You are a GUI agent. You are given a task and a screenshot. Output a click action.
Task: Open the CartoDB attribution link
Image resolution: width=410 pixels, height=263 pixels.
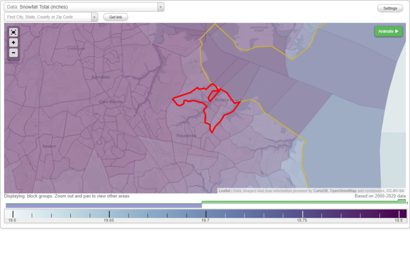click(320, 191)
